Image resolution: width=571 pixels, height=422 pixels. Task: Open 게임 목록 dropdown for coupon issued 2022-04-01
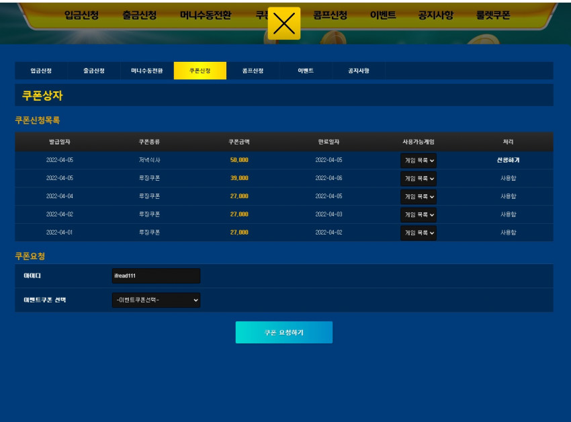pos(419,233)
